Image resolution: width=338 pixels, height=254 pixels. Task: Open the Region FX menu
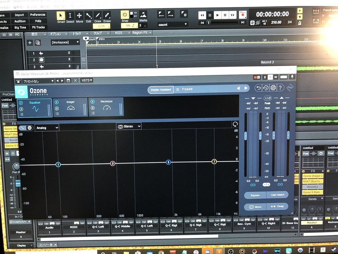(142, 33)
